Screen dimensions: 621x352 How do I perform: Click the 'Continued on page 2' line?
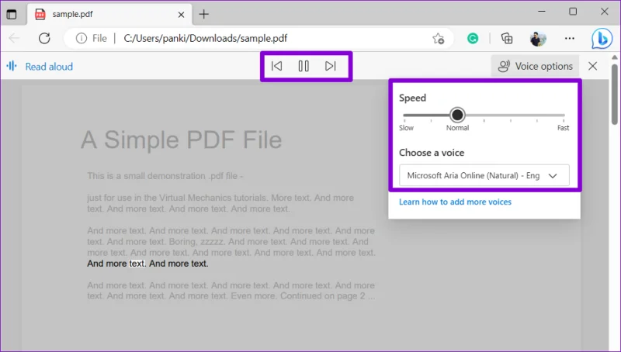click(x=328, y=296)
